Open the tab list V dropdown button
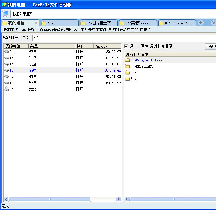The image size is (216, 210). pos(214,23)
